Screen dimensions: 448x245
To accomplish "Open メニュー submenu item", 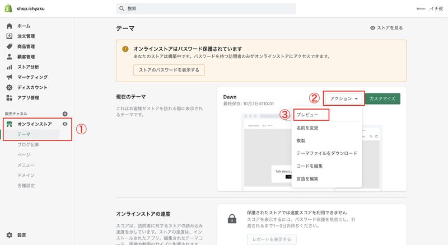I will coord(26,165).
